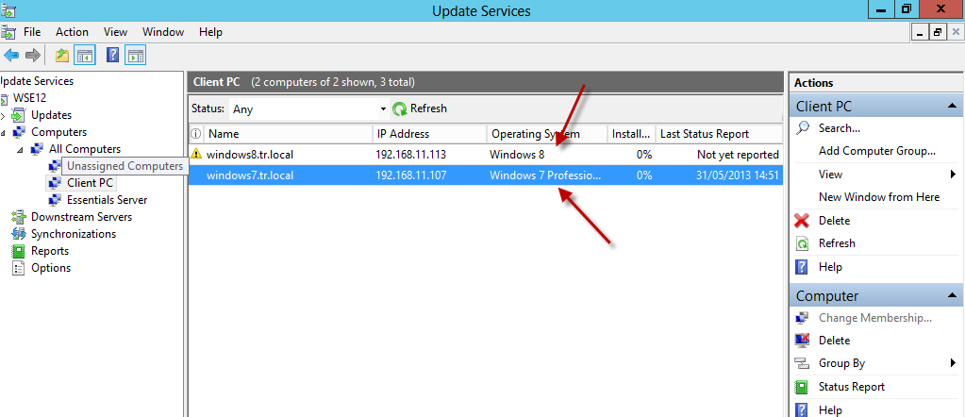This screenshot has width=965, height=417.
Task: Open the View menu in menu bar
Action: tap(115, 32)
